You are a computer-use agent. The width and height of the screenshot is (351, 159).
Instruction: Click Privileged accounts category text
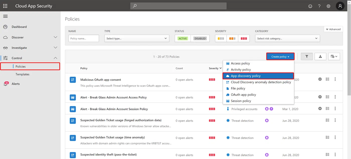(244, 109)
